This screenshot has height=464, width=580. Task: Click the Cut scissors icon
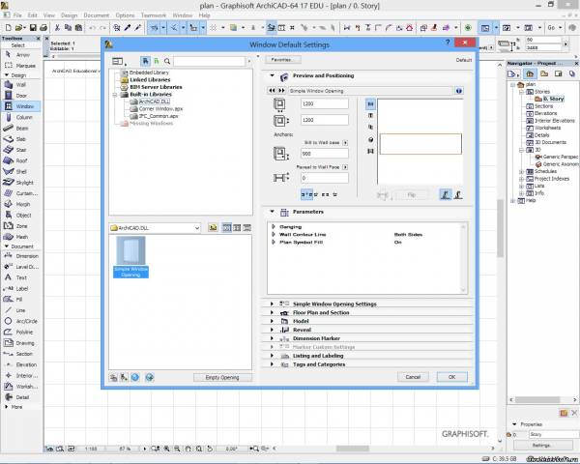tap(57, 28)
